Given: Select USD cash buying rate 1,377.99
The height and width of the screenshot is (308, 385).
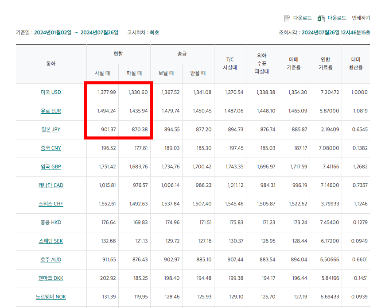Looking at the screenshot, I should click(107, 92).
